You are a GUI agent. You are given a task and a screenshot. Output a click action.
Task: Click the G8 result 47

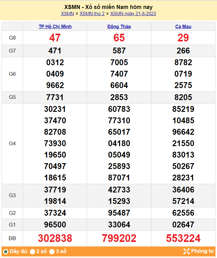pos(55,38)
